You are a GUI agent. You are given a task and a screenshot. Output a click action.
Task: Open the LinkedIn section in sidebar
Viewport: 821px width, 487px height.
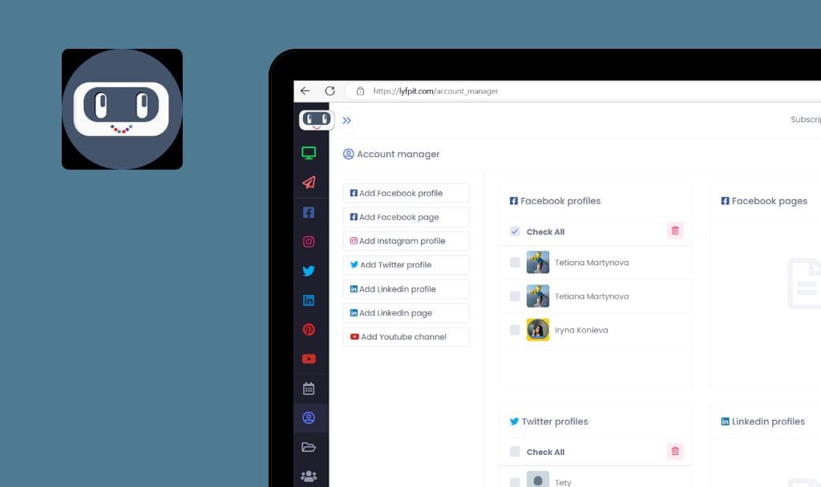tap(309, 300)
